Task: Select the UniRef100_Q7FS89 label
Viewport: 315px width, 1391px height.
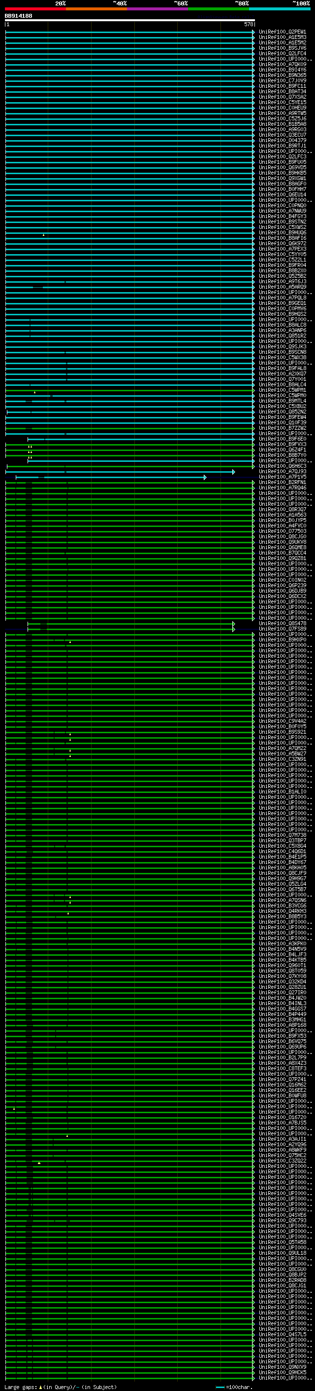Action: (x=282, y=629)
